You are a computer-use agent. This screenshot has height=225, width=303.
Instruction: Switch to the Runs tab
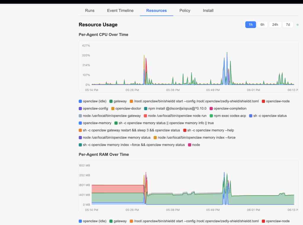[90, 11]
